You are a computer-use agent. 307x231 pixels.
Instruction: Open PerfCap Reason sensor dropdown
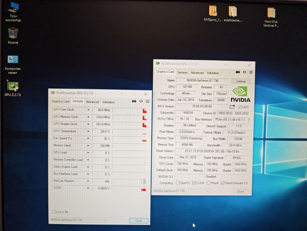[x=88, y=181]
